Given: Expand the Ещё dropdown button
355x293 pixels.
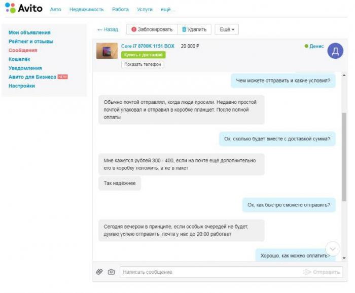Looking at the screenshot, I should (x=227, y=29).
